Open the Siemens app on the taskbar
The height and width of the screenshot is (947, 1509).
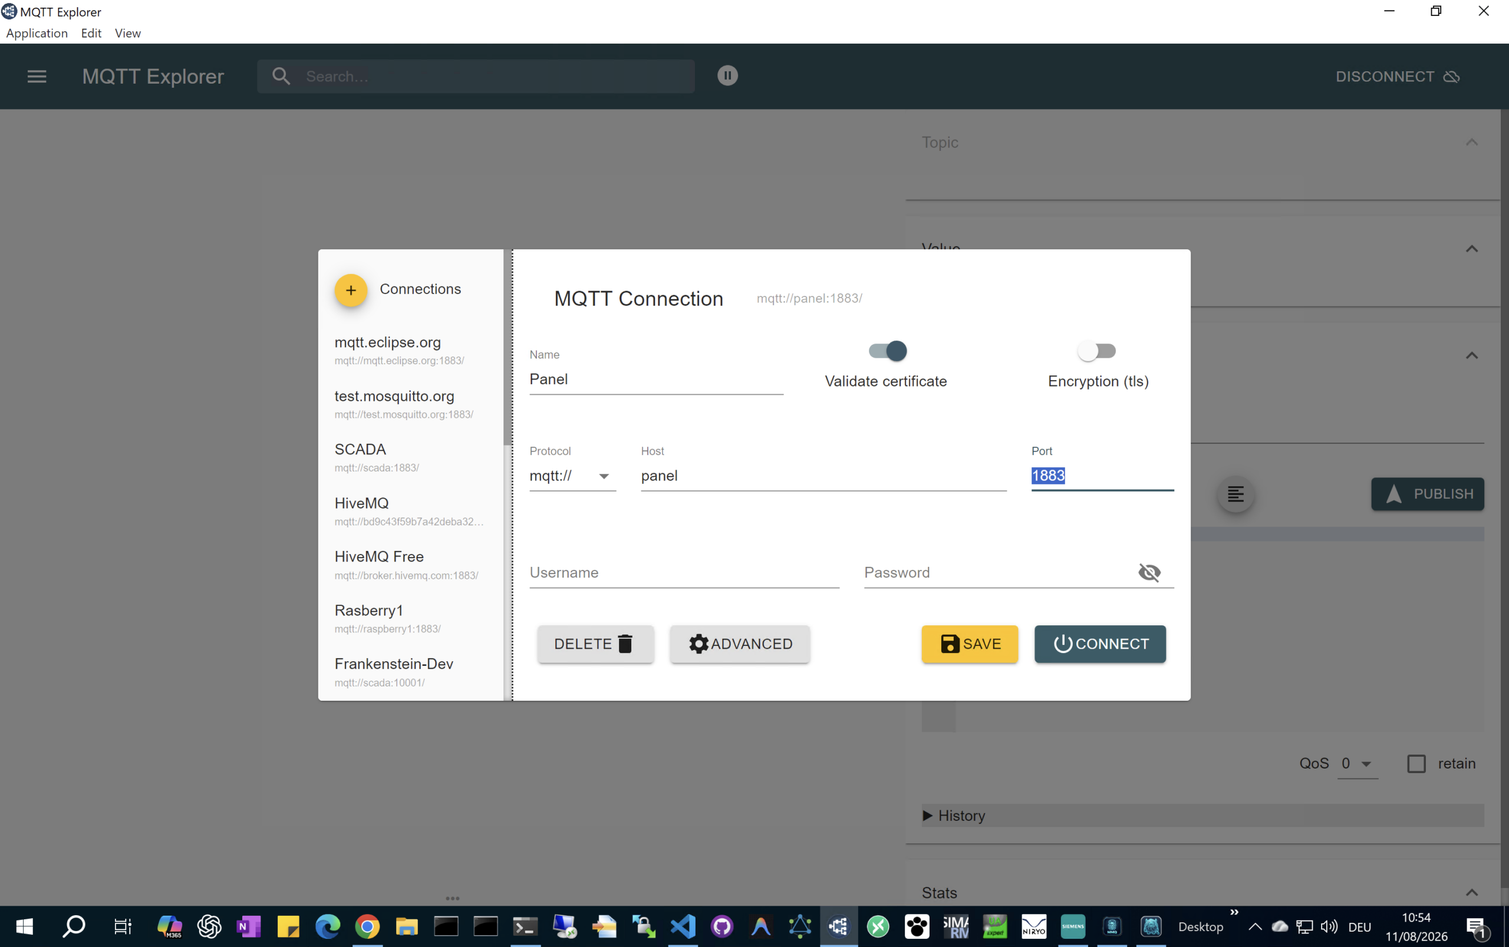(1072, 926)
